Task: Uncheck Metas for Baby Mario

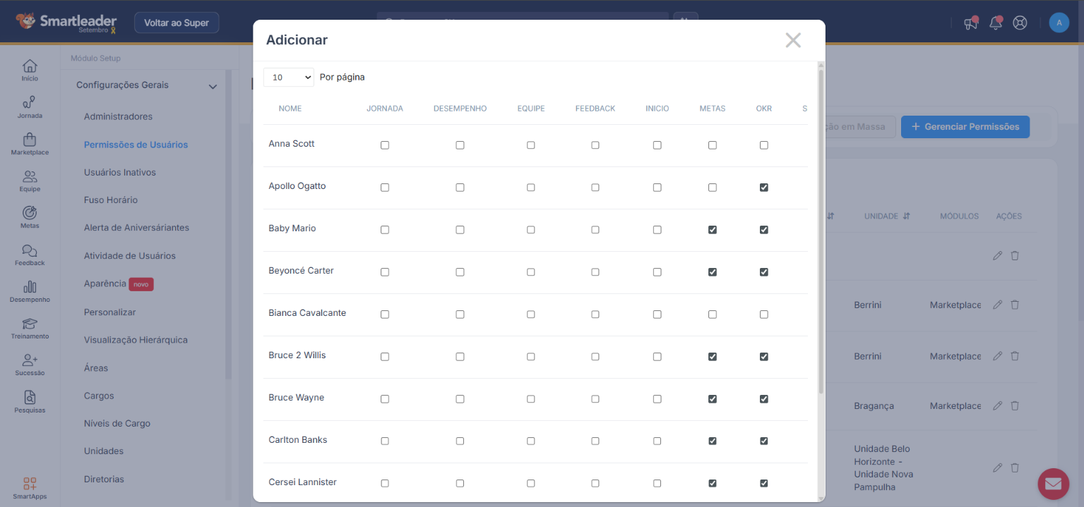Action: [x=712, y=230]
